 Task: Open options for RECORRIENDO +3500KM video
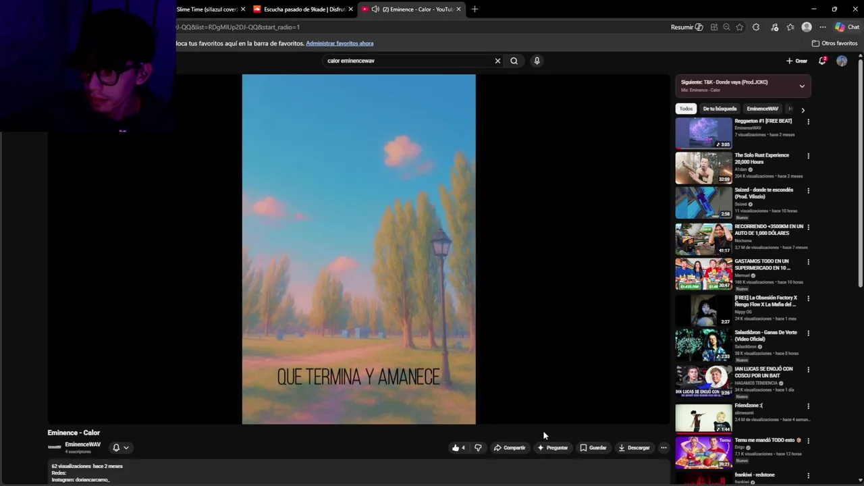pyautogui.click(x=808, y=227)
